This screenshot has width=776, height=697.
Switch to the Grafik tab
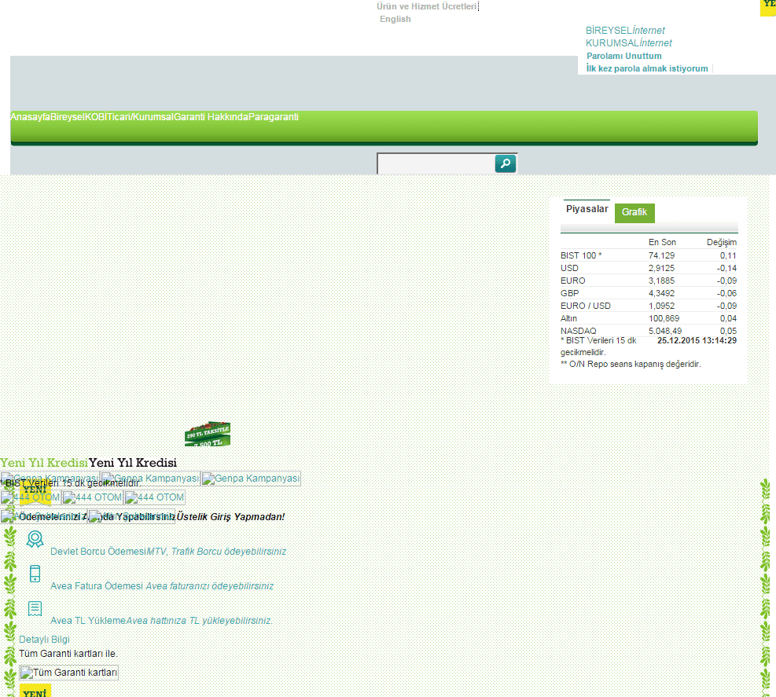[634, 212]
